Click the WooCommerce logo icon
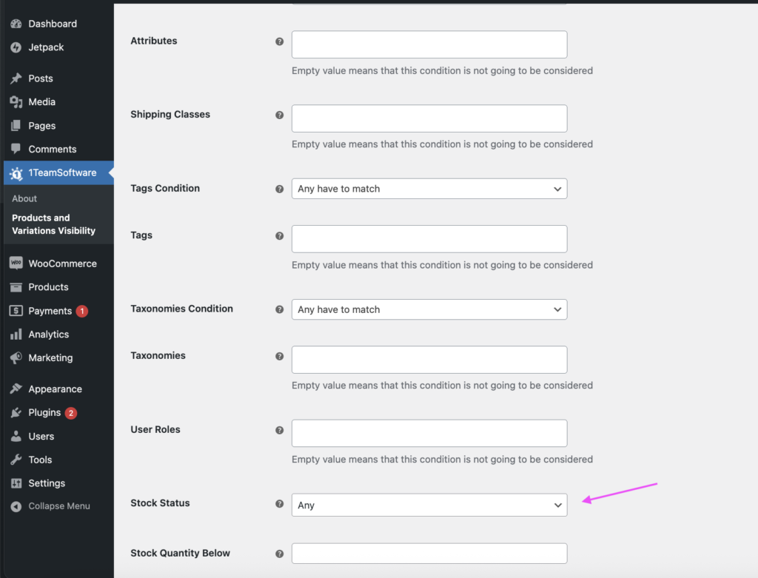 click(x=16, y=263)
